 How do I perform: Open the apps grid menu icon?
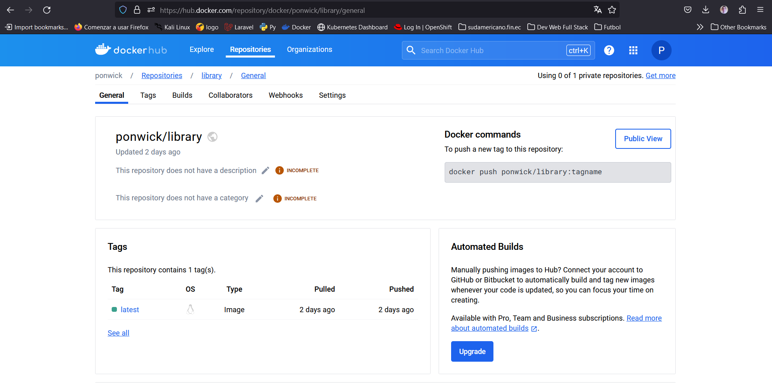[633, 50]
